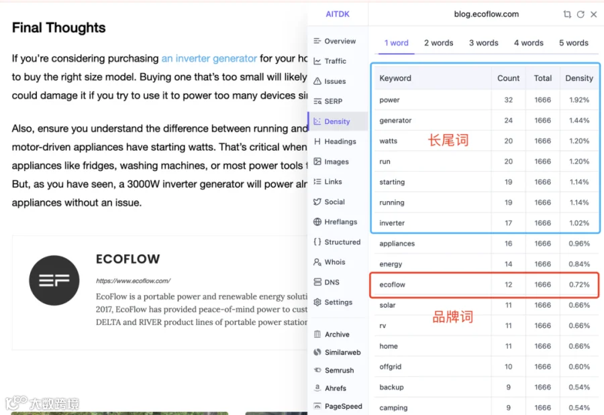Open the Headings section icon
Viewport: 604px width, 415px height.
[317, 141]
